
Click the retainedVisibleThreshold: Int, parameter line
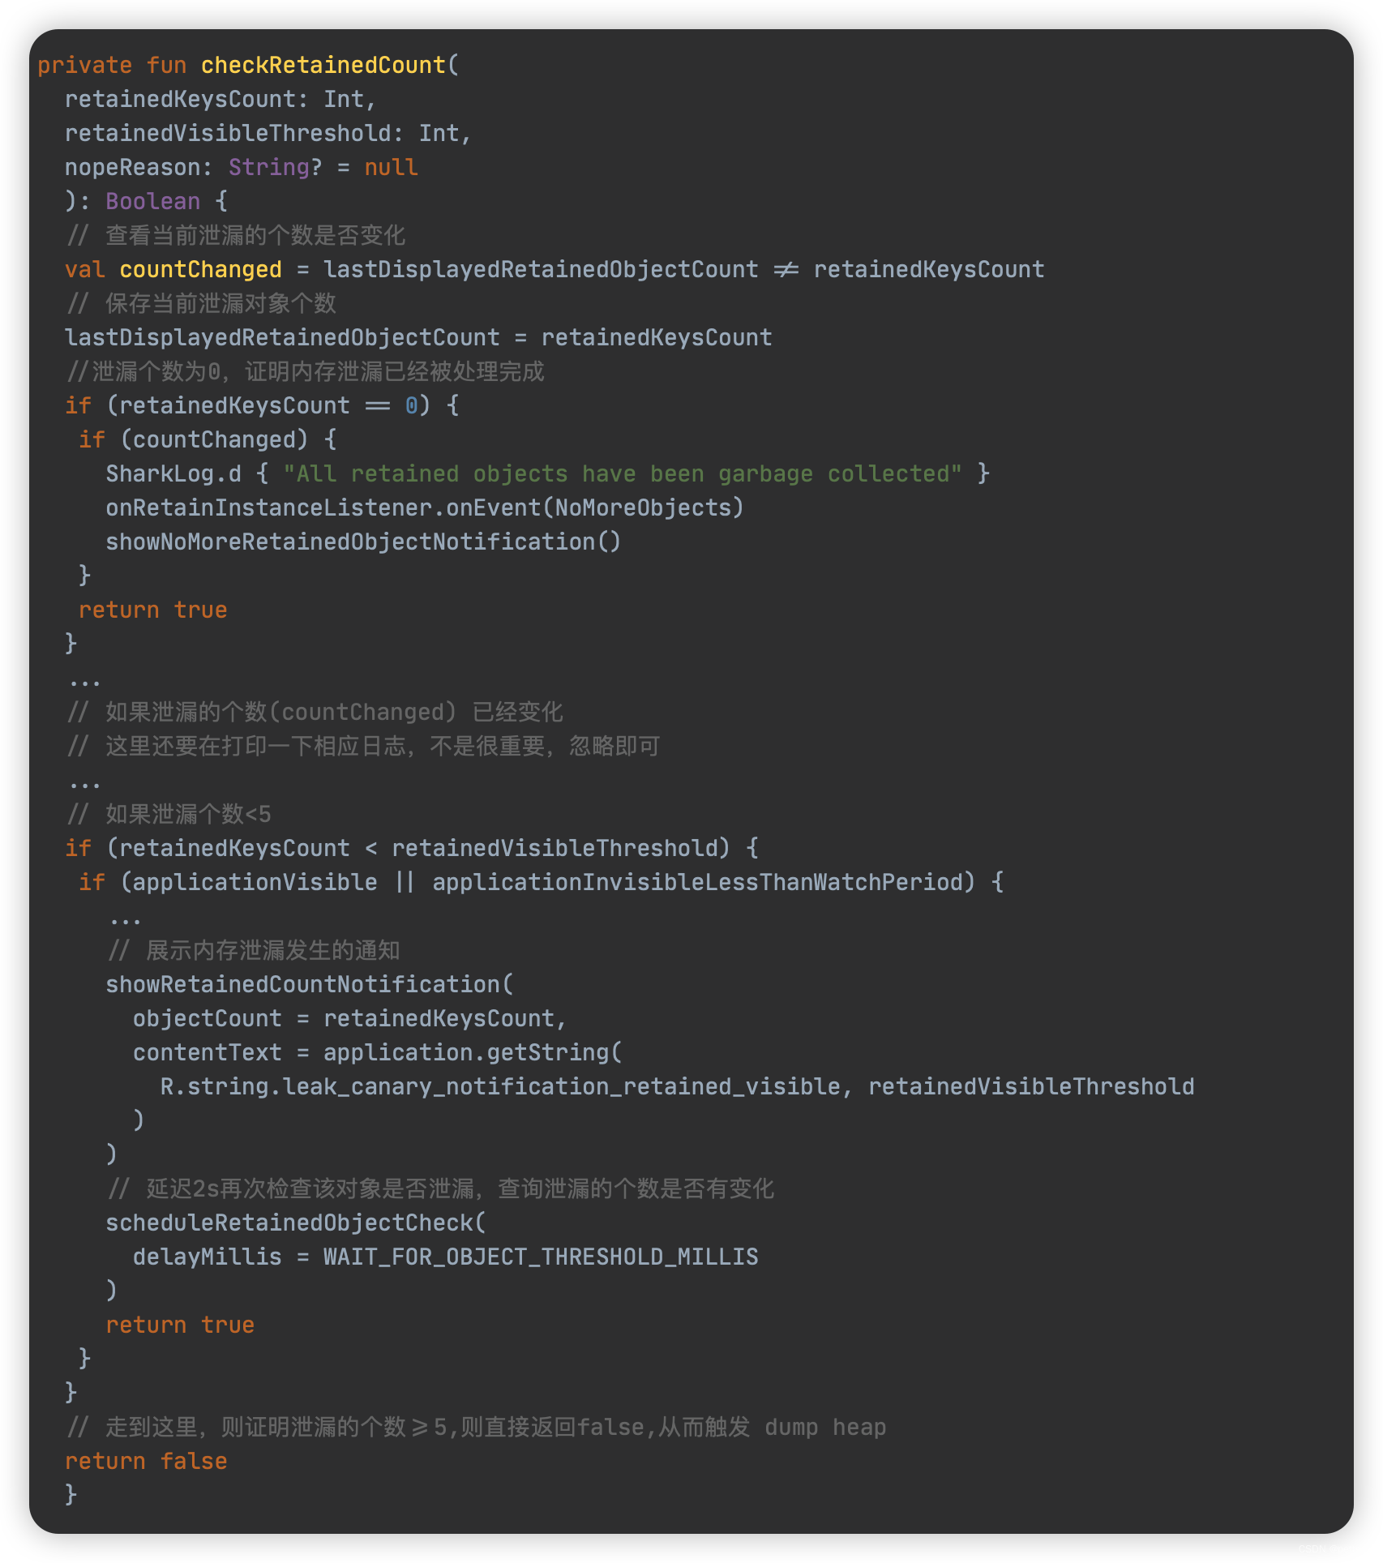pos(268,133)
